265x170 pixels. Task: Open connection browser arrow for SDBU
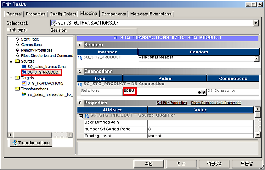click(x=199, y=92)
